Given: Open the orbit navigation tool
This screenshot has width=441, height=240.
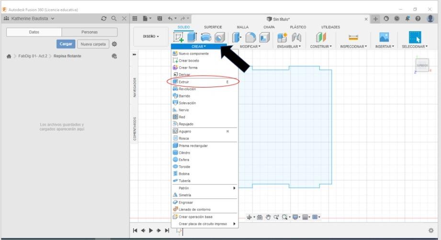Looking at the screenshot, I should (x=249, y=217).
